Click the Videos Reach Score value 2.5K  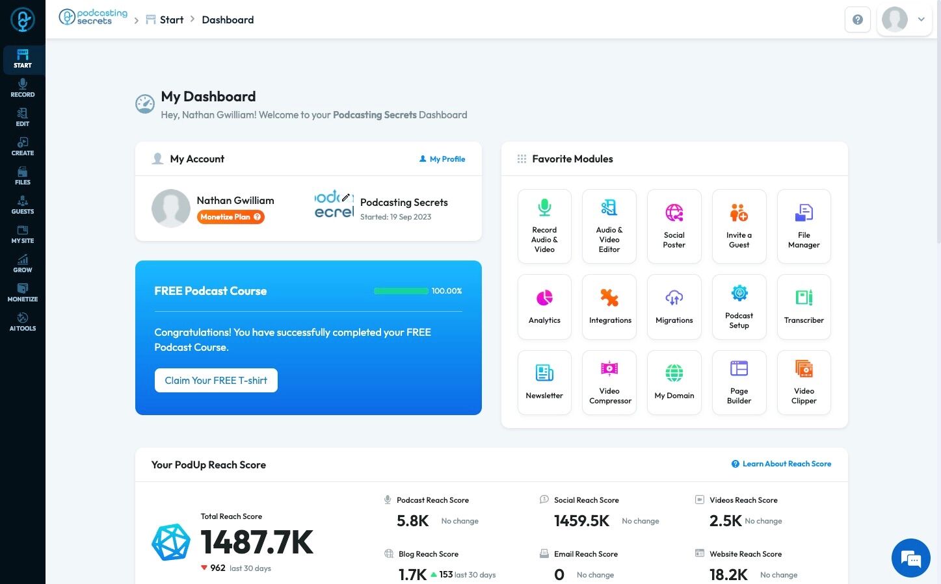click(726, 521)
